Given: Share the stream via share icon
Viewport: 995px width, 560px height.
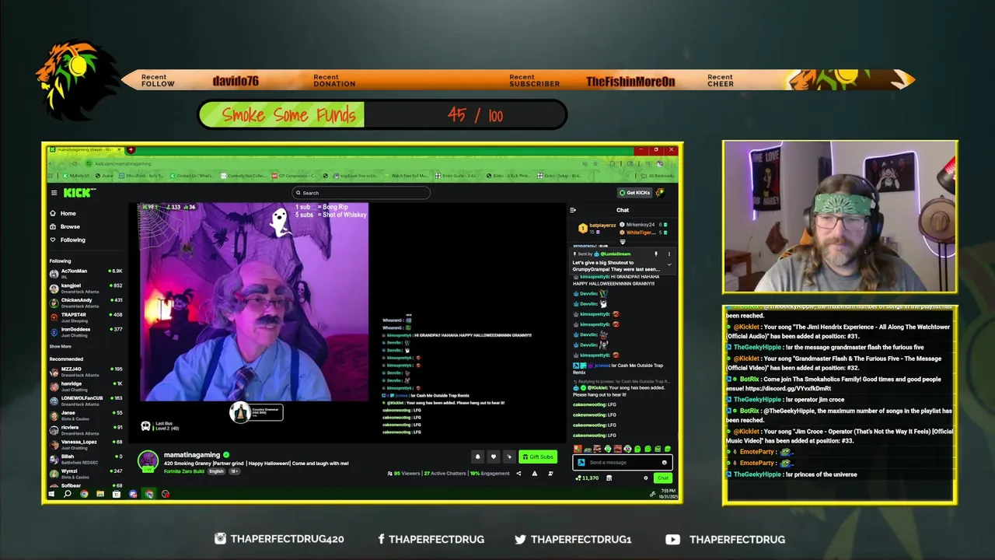Looking at the screenshot, I should coord(518,473).
